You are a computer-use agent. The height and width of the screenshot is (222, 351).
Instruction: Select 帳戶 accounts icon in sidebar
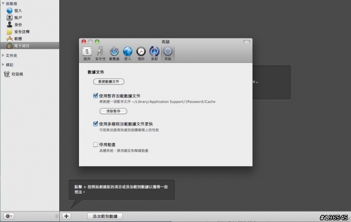(x=9, y=18)
